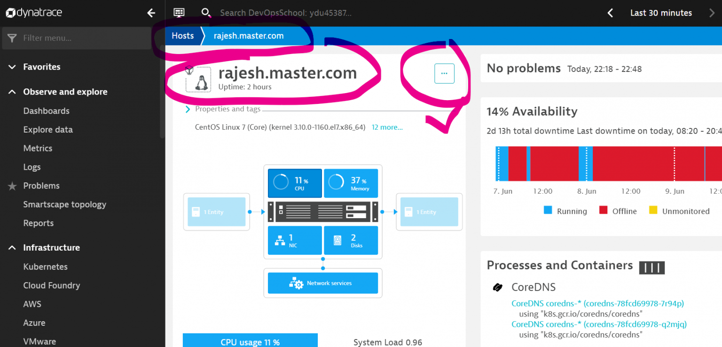The height and width of the screenshot is (347, 722).
Task: Open Smartscape topology from sidebar
Action: [64, 205]
